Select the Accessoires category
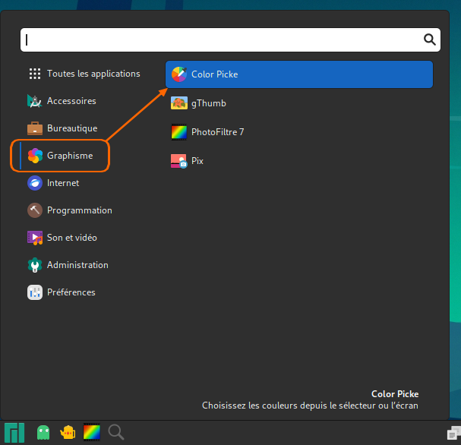461x445 pixels. [x=71, y=101]
